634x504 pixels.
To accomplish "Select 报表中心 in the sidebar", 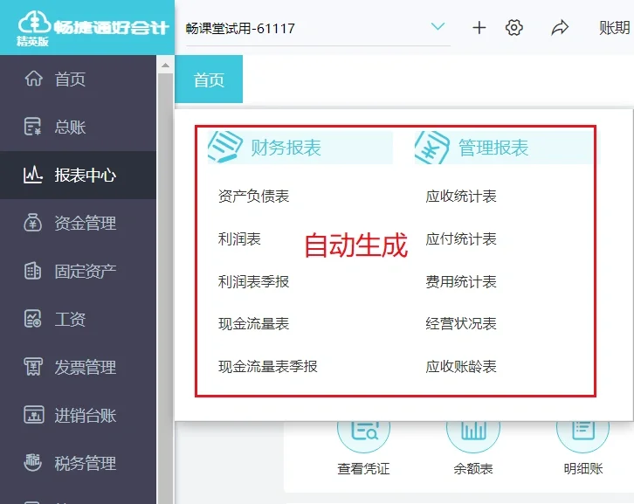I will click(x=78, y=176).
